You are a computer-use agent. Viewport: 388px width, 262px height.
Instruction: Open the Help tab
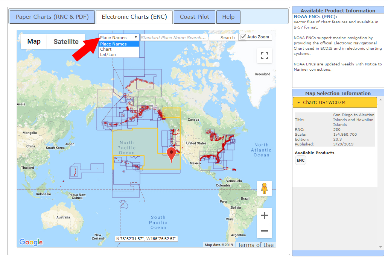point(228,17)
